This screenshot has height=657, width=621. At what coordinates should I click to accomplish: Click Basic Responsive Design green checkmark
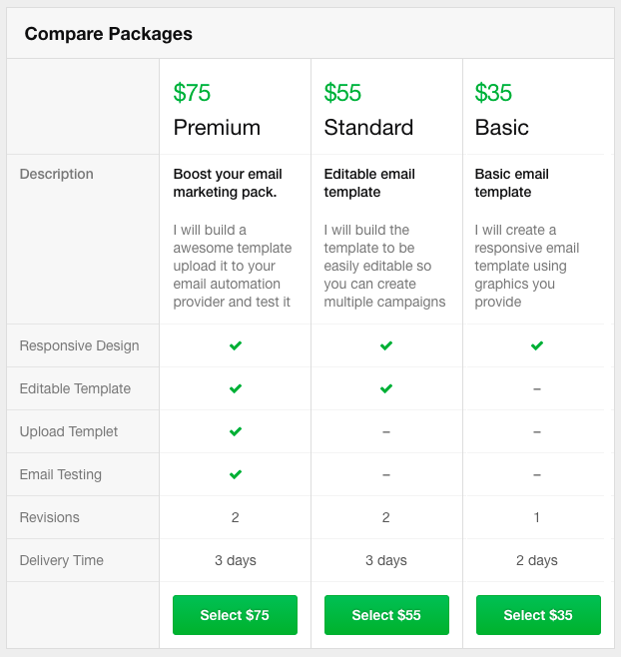click(537, 345)
